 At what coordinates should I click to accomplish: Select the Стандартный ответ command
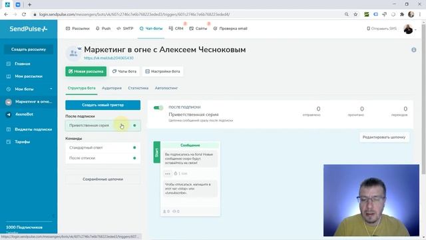pos(103,147)
